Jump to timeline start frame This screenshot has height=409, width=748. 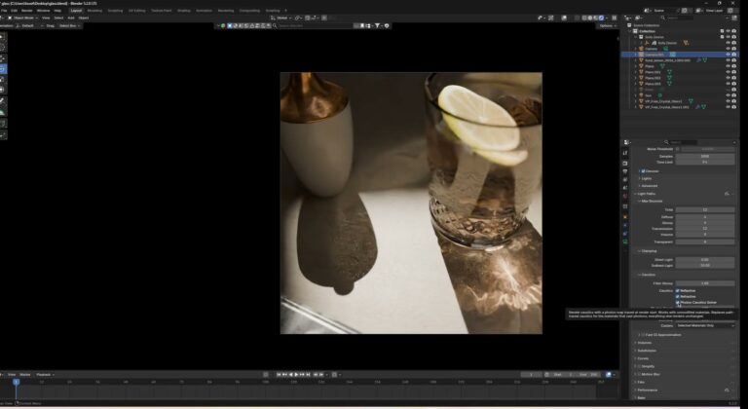pos(280,375)
